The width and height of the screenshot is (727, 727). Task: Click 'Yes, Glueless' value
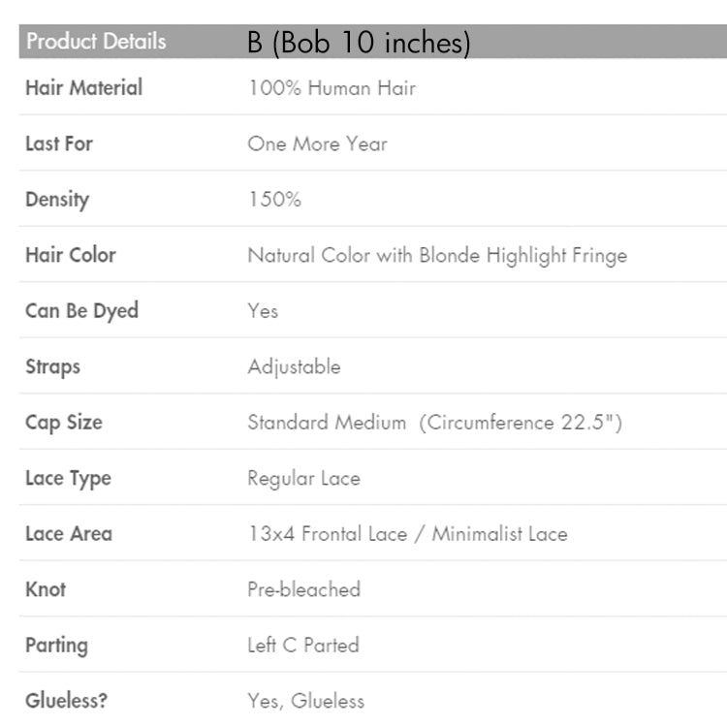tap(305, 701)
